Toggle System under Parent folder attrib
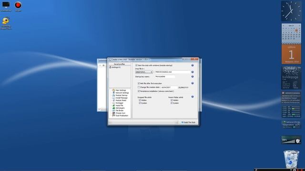305x171 pixels. [x=172, y=103]
